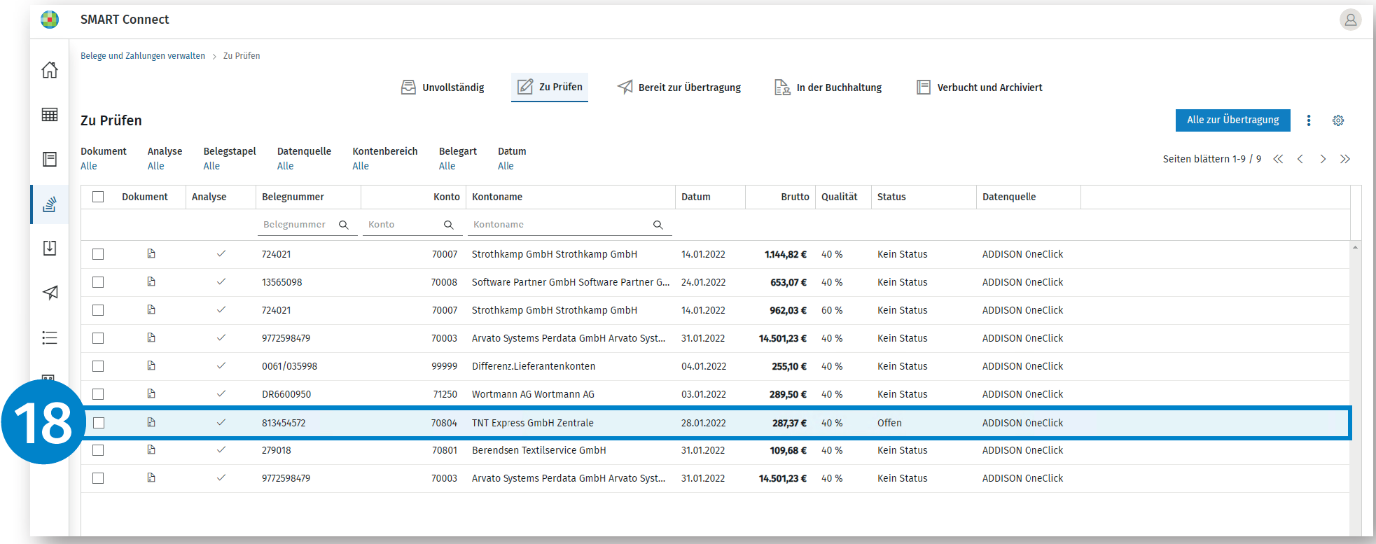
Task: Open the user profile avatar
Action: (1350, 20)
